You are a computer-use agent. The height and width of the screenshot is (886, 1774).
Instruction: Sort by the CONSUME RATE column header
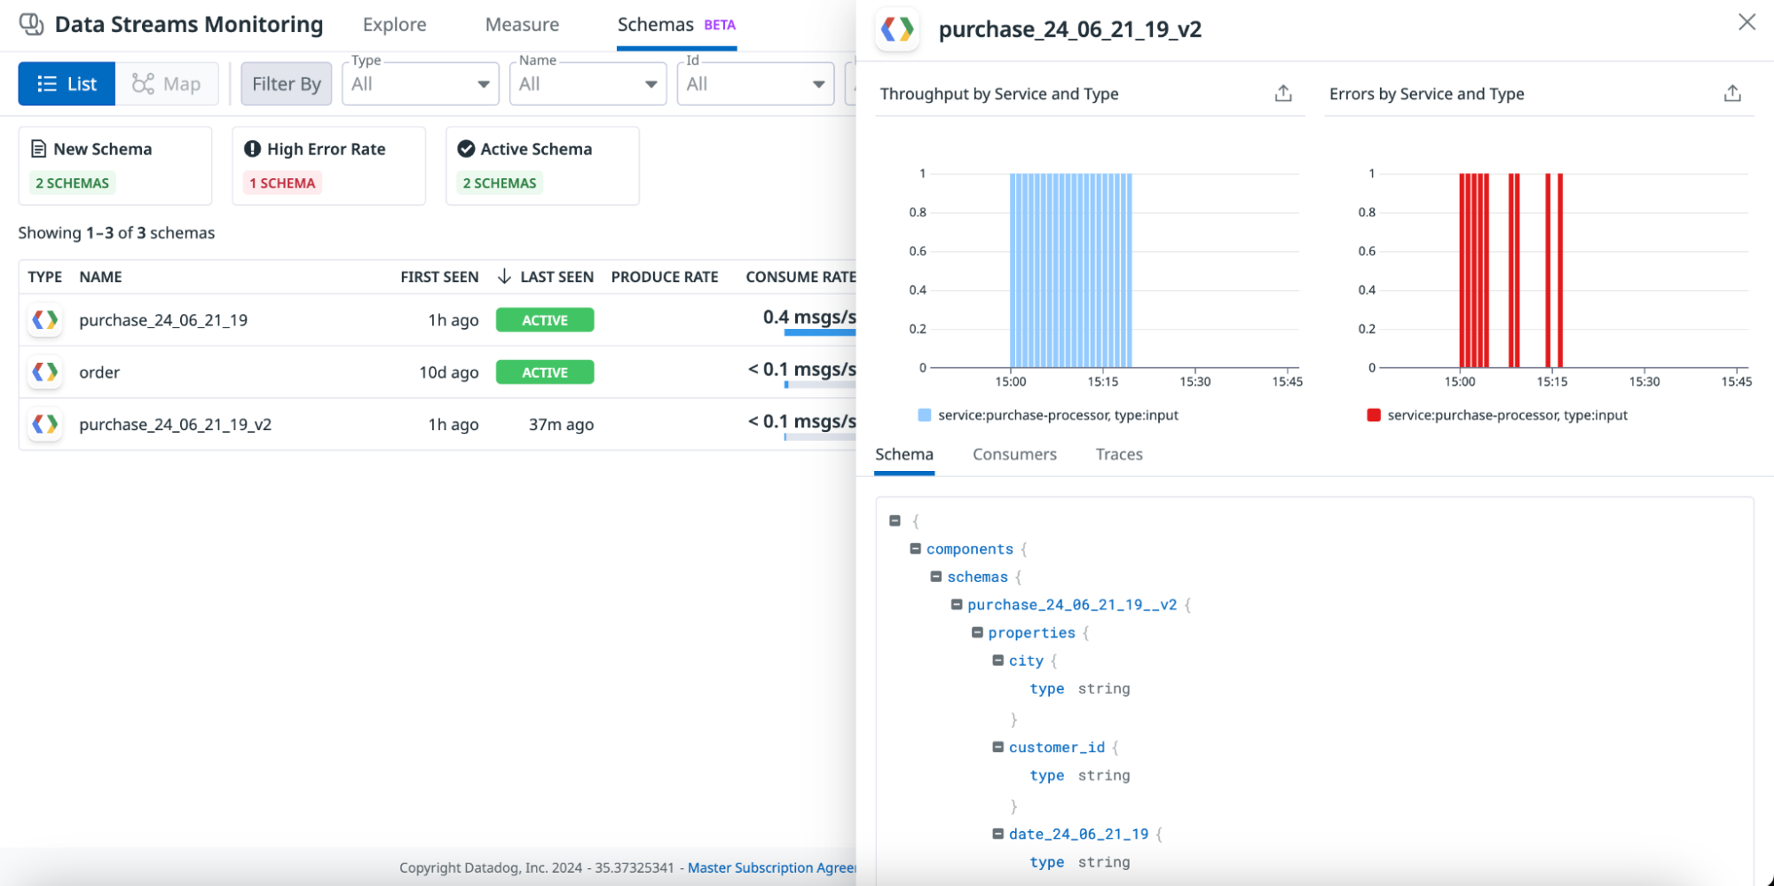[x=800, y=277]
